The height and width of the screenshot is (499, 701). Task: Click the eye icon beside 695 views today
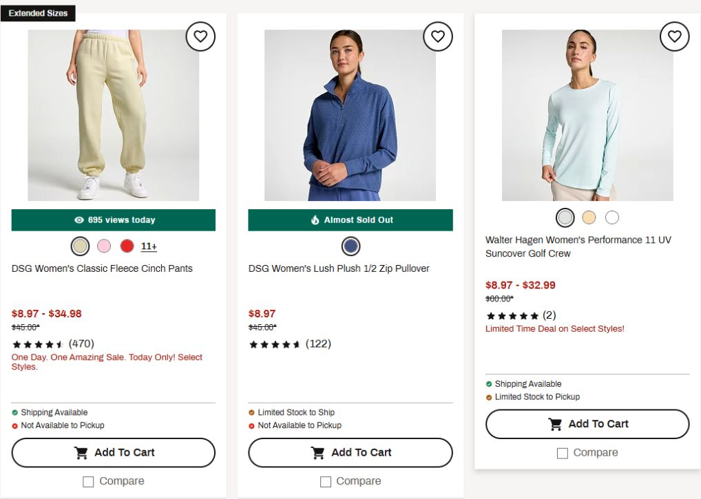79,220
